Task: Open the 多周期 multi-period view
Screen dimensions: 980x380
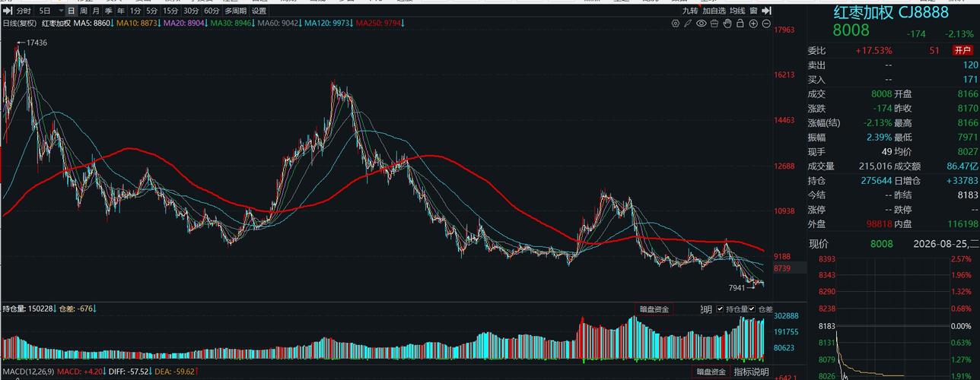Action: click(x=235, y=11)
